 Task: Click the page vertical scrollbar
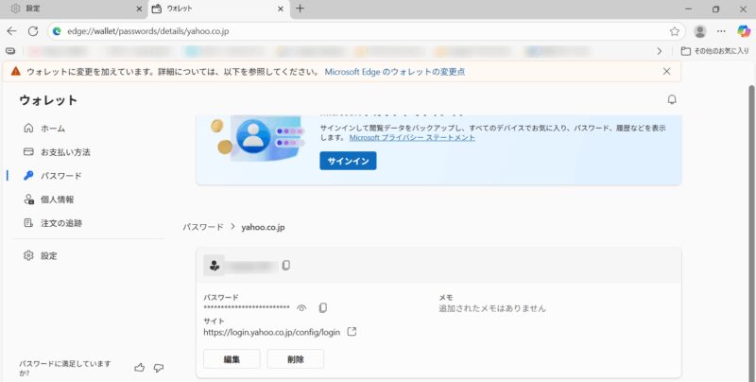(751, 234)
